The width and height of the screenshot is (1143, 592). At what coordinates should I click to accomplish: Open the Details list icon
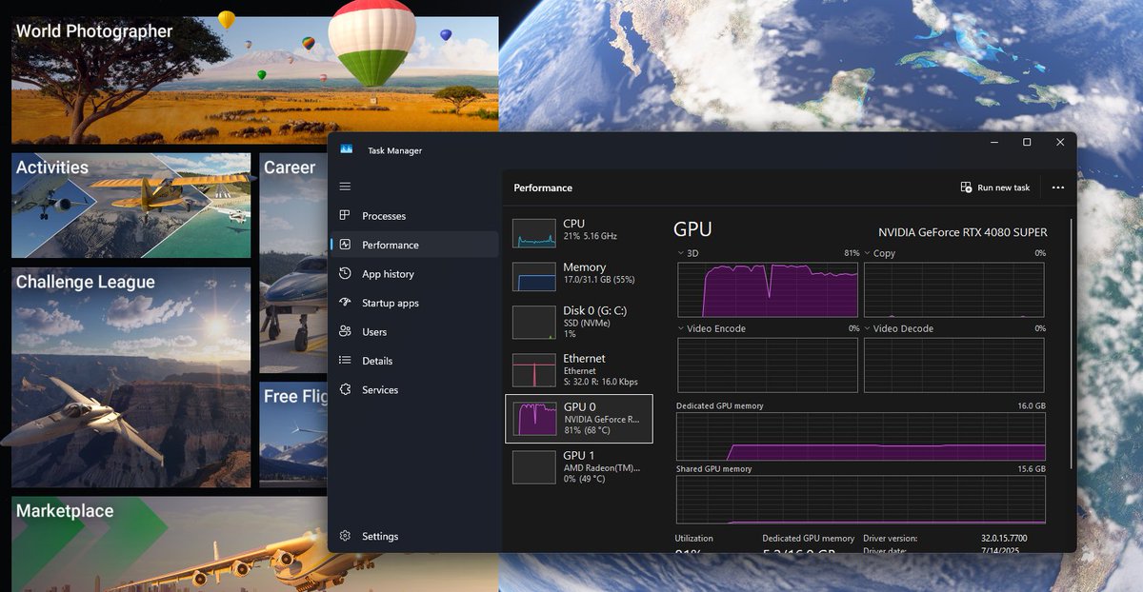coord(345,361)
